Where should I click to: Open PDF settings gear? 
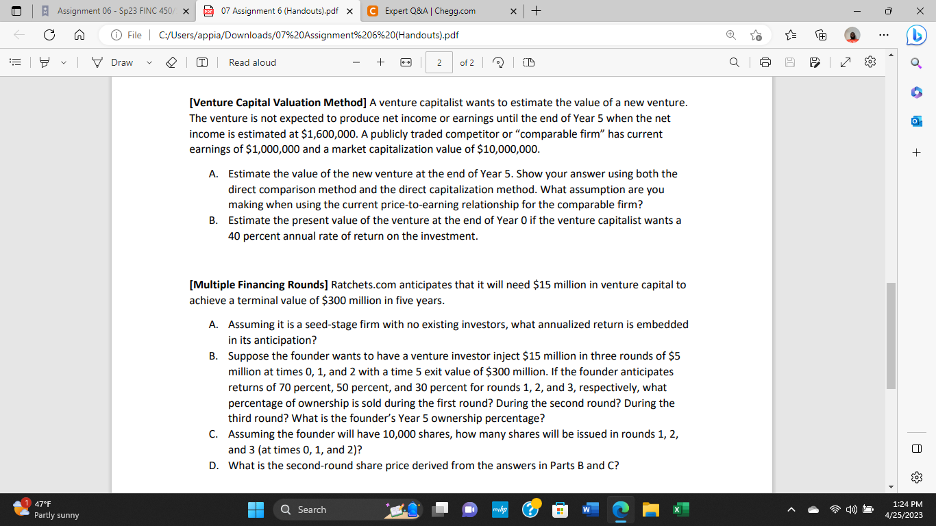point(870,62)
